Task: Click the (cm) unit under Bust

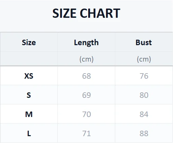Action: point(144,59)
